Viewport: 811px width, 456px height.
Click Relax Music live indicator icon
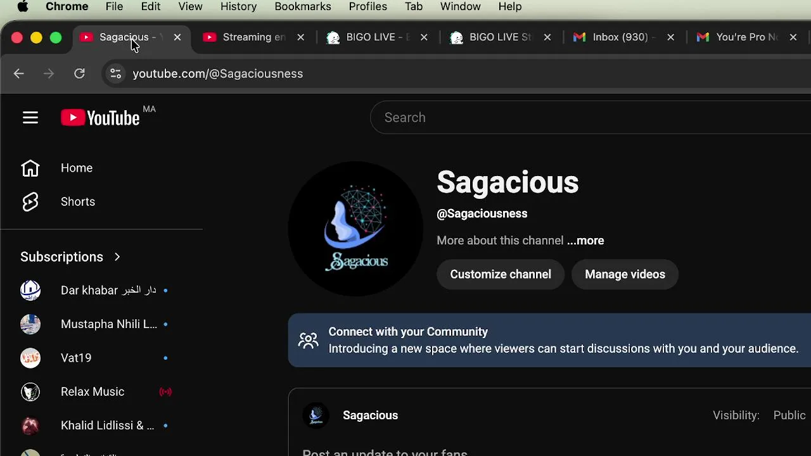click(x=165, y=392)
